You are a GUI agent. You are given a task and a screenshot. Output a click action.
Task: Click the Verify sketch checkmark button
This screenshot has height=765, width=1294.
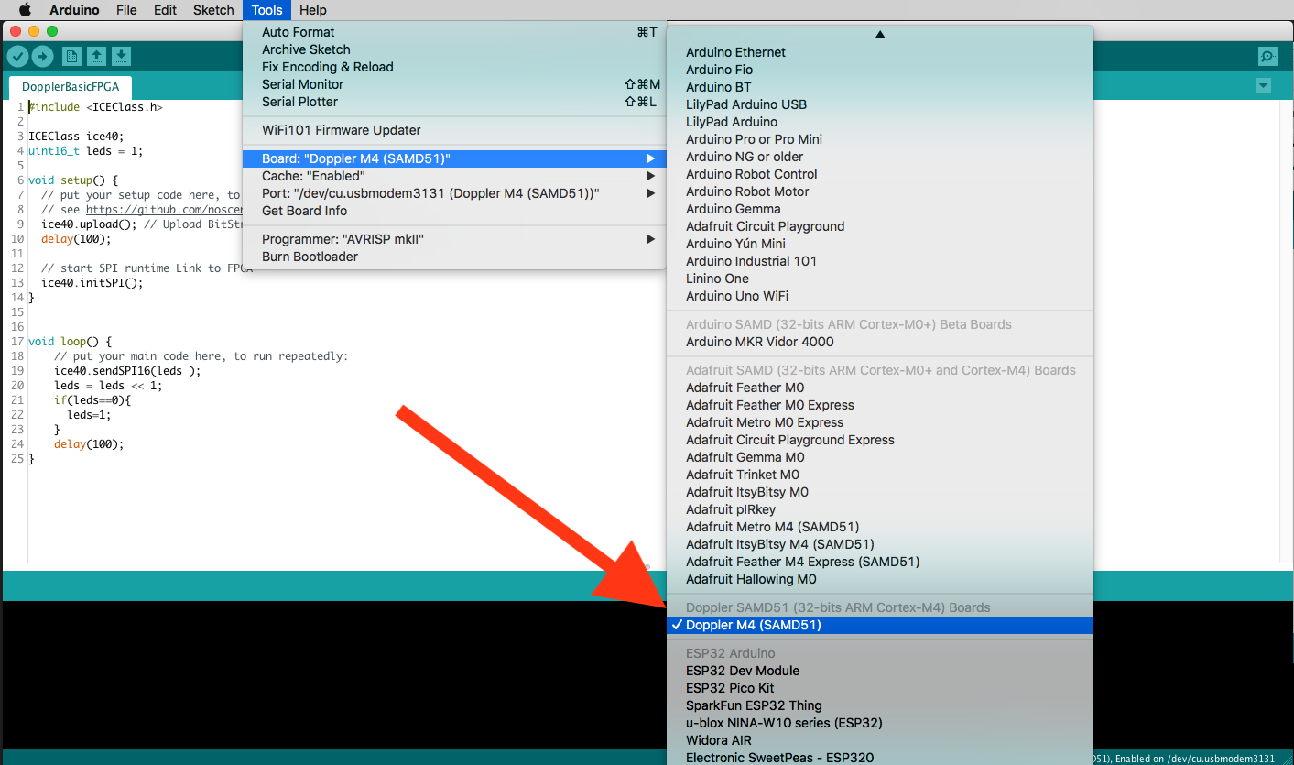pos(17,57)
